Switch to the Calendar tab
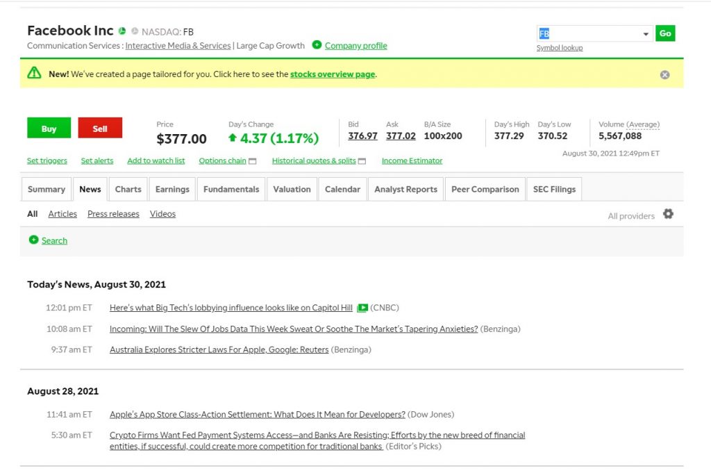This screenshot has width=711, height=471. [x=342, y=189]
